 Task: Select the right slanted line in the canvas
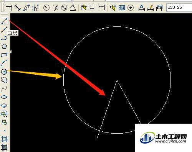coord(129,102)
